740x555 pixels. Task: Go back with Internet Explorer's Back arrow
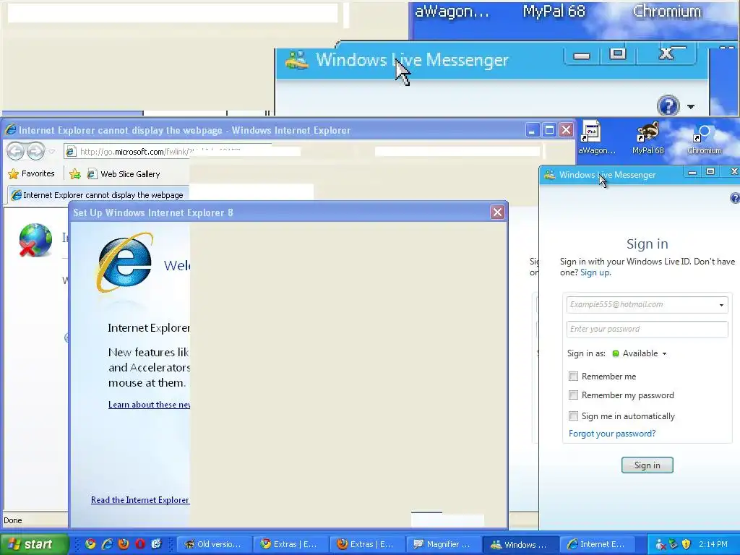pyautogui.click(x=16, y=152)
